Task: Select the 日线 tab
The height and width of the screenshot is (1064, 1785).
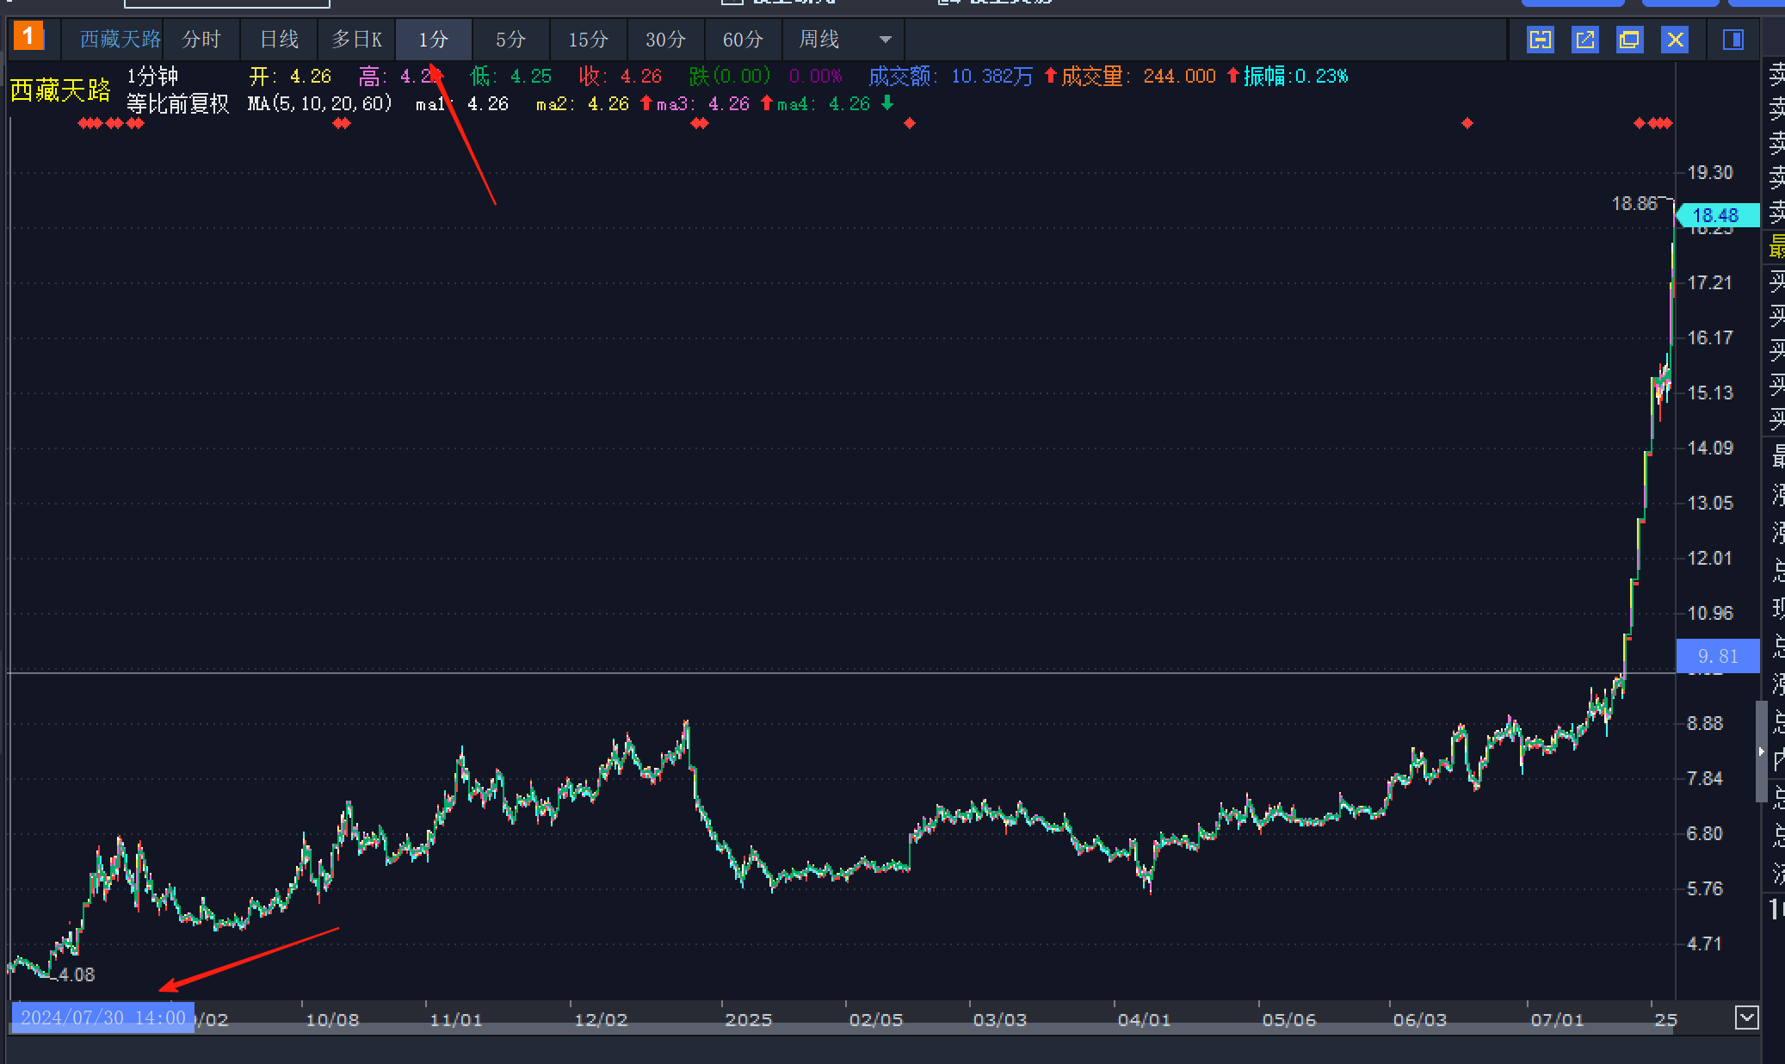Action: [279, 40]
